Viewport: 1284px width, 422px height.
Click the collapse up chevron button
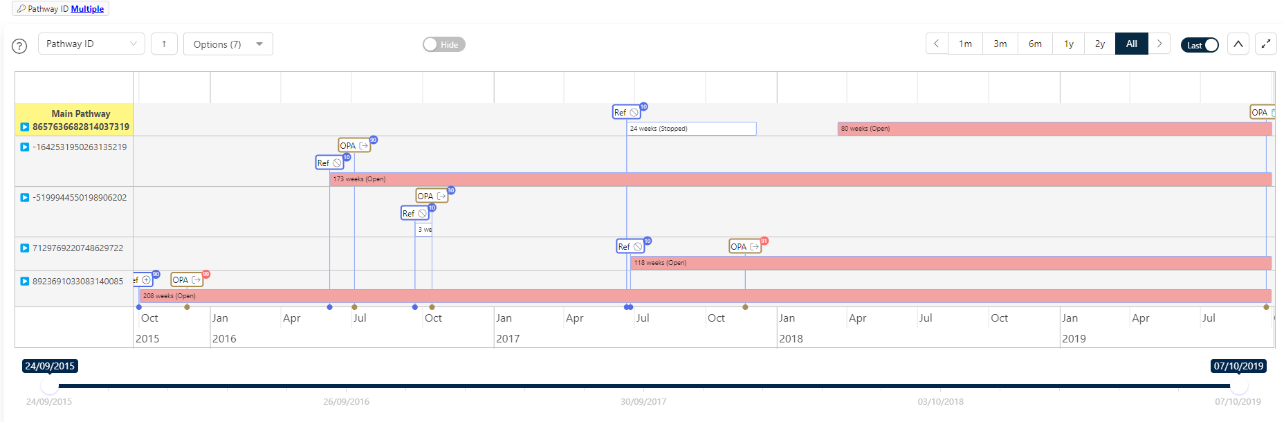pos(1238,44)
